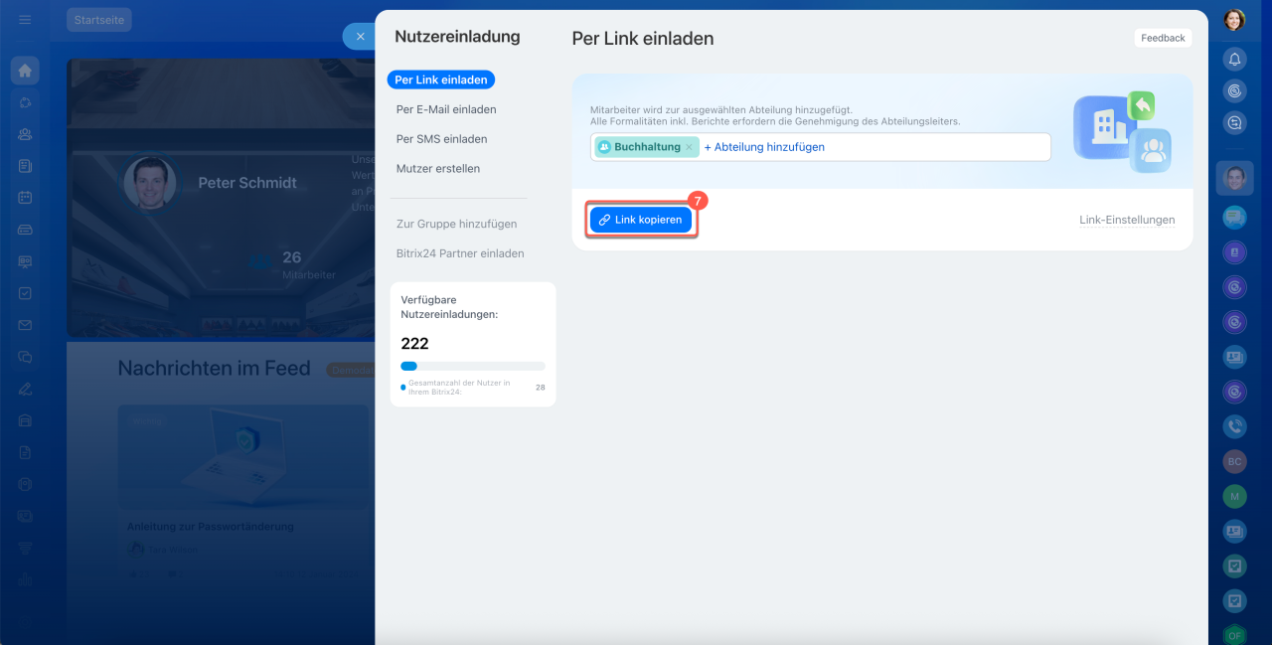Open the news feed icon in sidebar
This screenshot has width=1272, height=645.
click(x=25, y=166)
